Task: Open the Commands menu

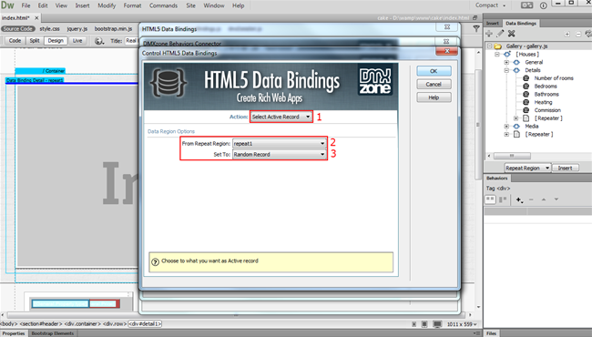Action: 163,5
